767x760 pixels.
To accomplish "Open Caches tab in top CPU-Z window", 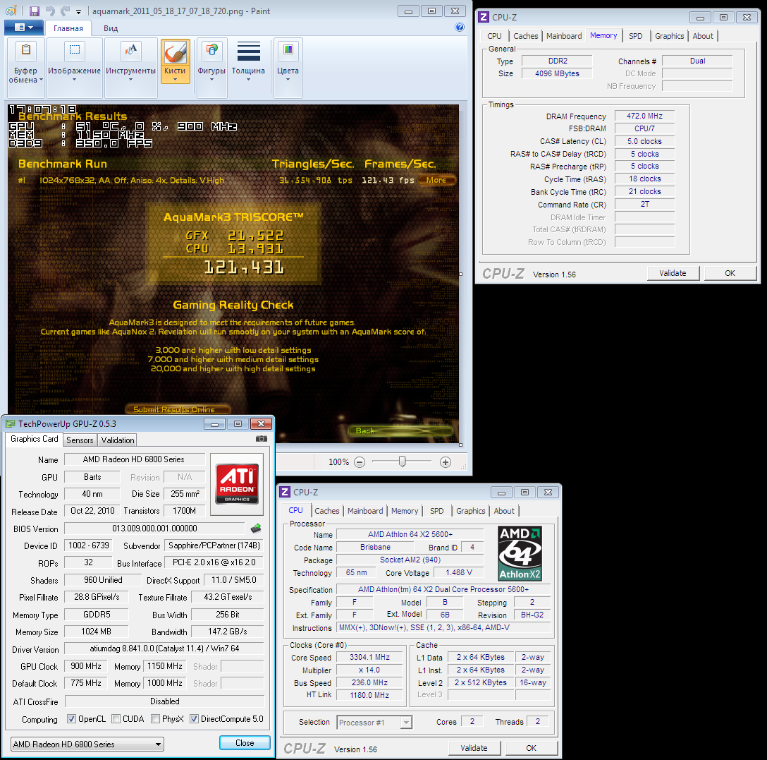I will pos(525,36).
